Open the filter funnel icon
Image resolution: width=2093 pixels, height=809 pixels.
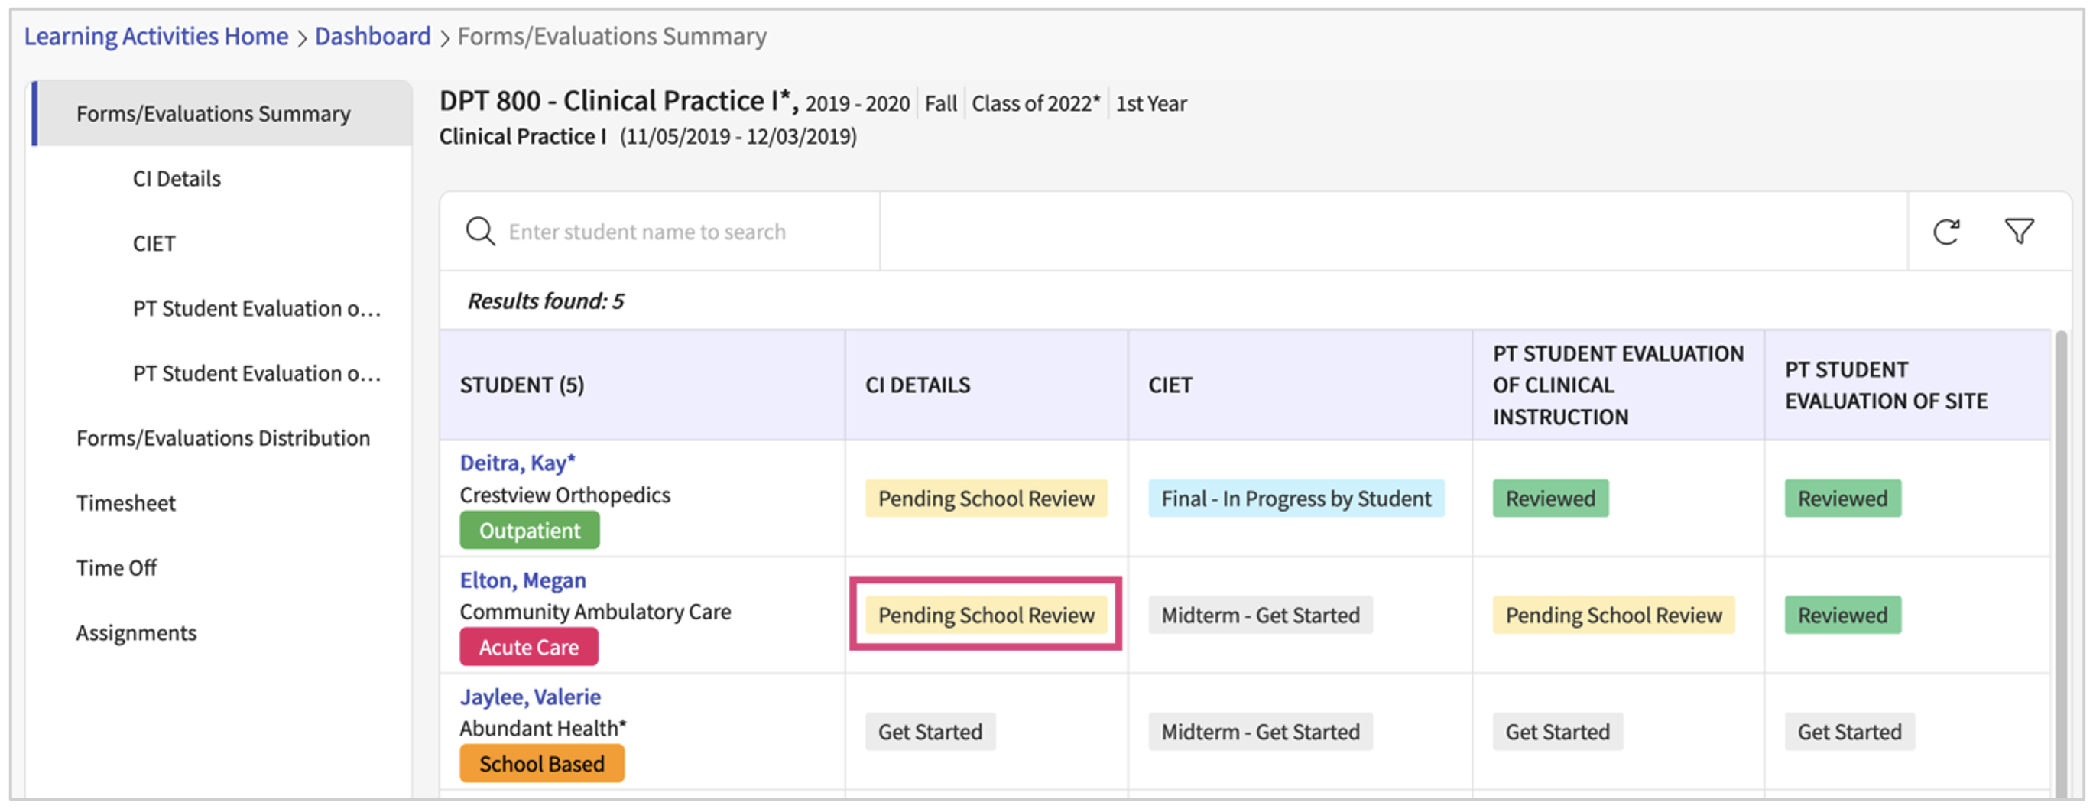2018,232
